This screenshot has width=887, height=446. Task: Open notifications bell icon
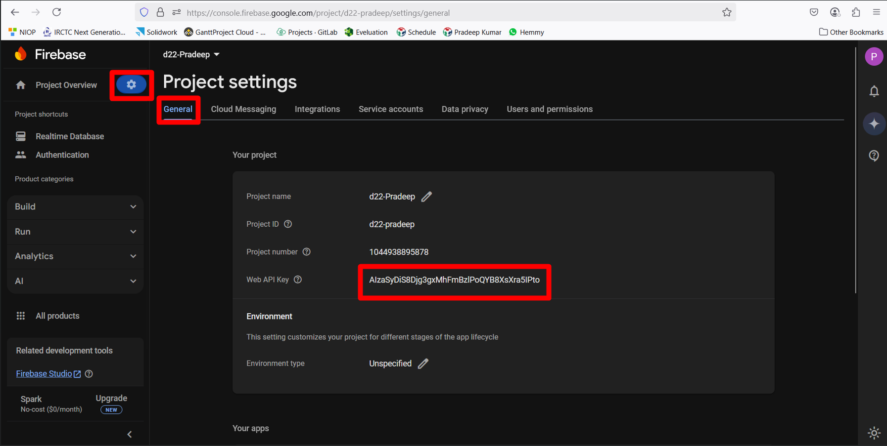click(x=874, y=91)
